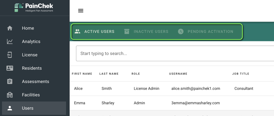Open the License menu item
The width and height of the screenshot is (274, 116).
(x=34, y=55)
